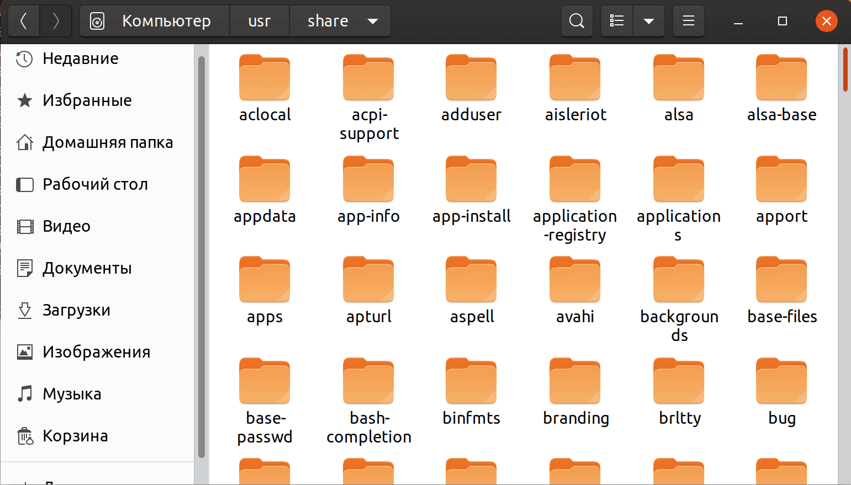
Task: Click the Рабочий стол sidebar icon
Action: pyautogui.click(x=24, y=184)
